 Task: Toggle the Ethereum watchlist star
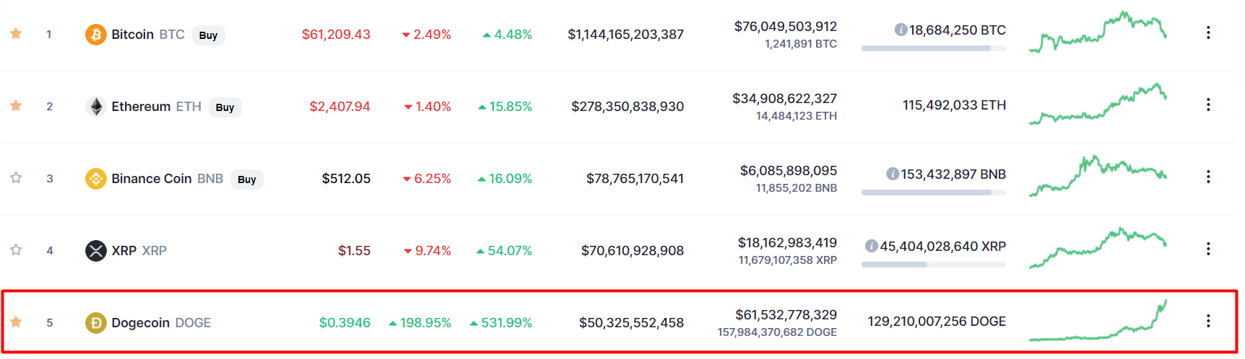pyautogui.click(x=16, y=105)
